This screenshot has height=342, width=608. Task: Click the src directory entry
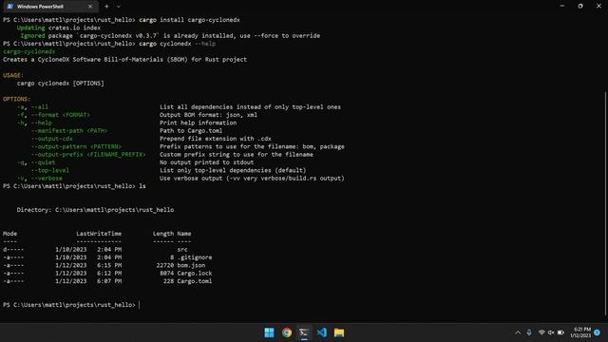[182, 250]
